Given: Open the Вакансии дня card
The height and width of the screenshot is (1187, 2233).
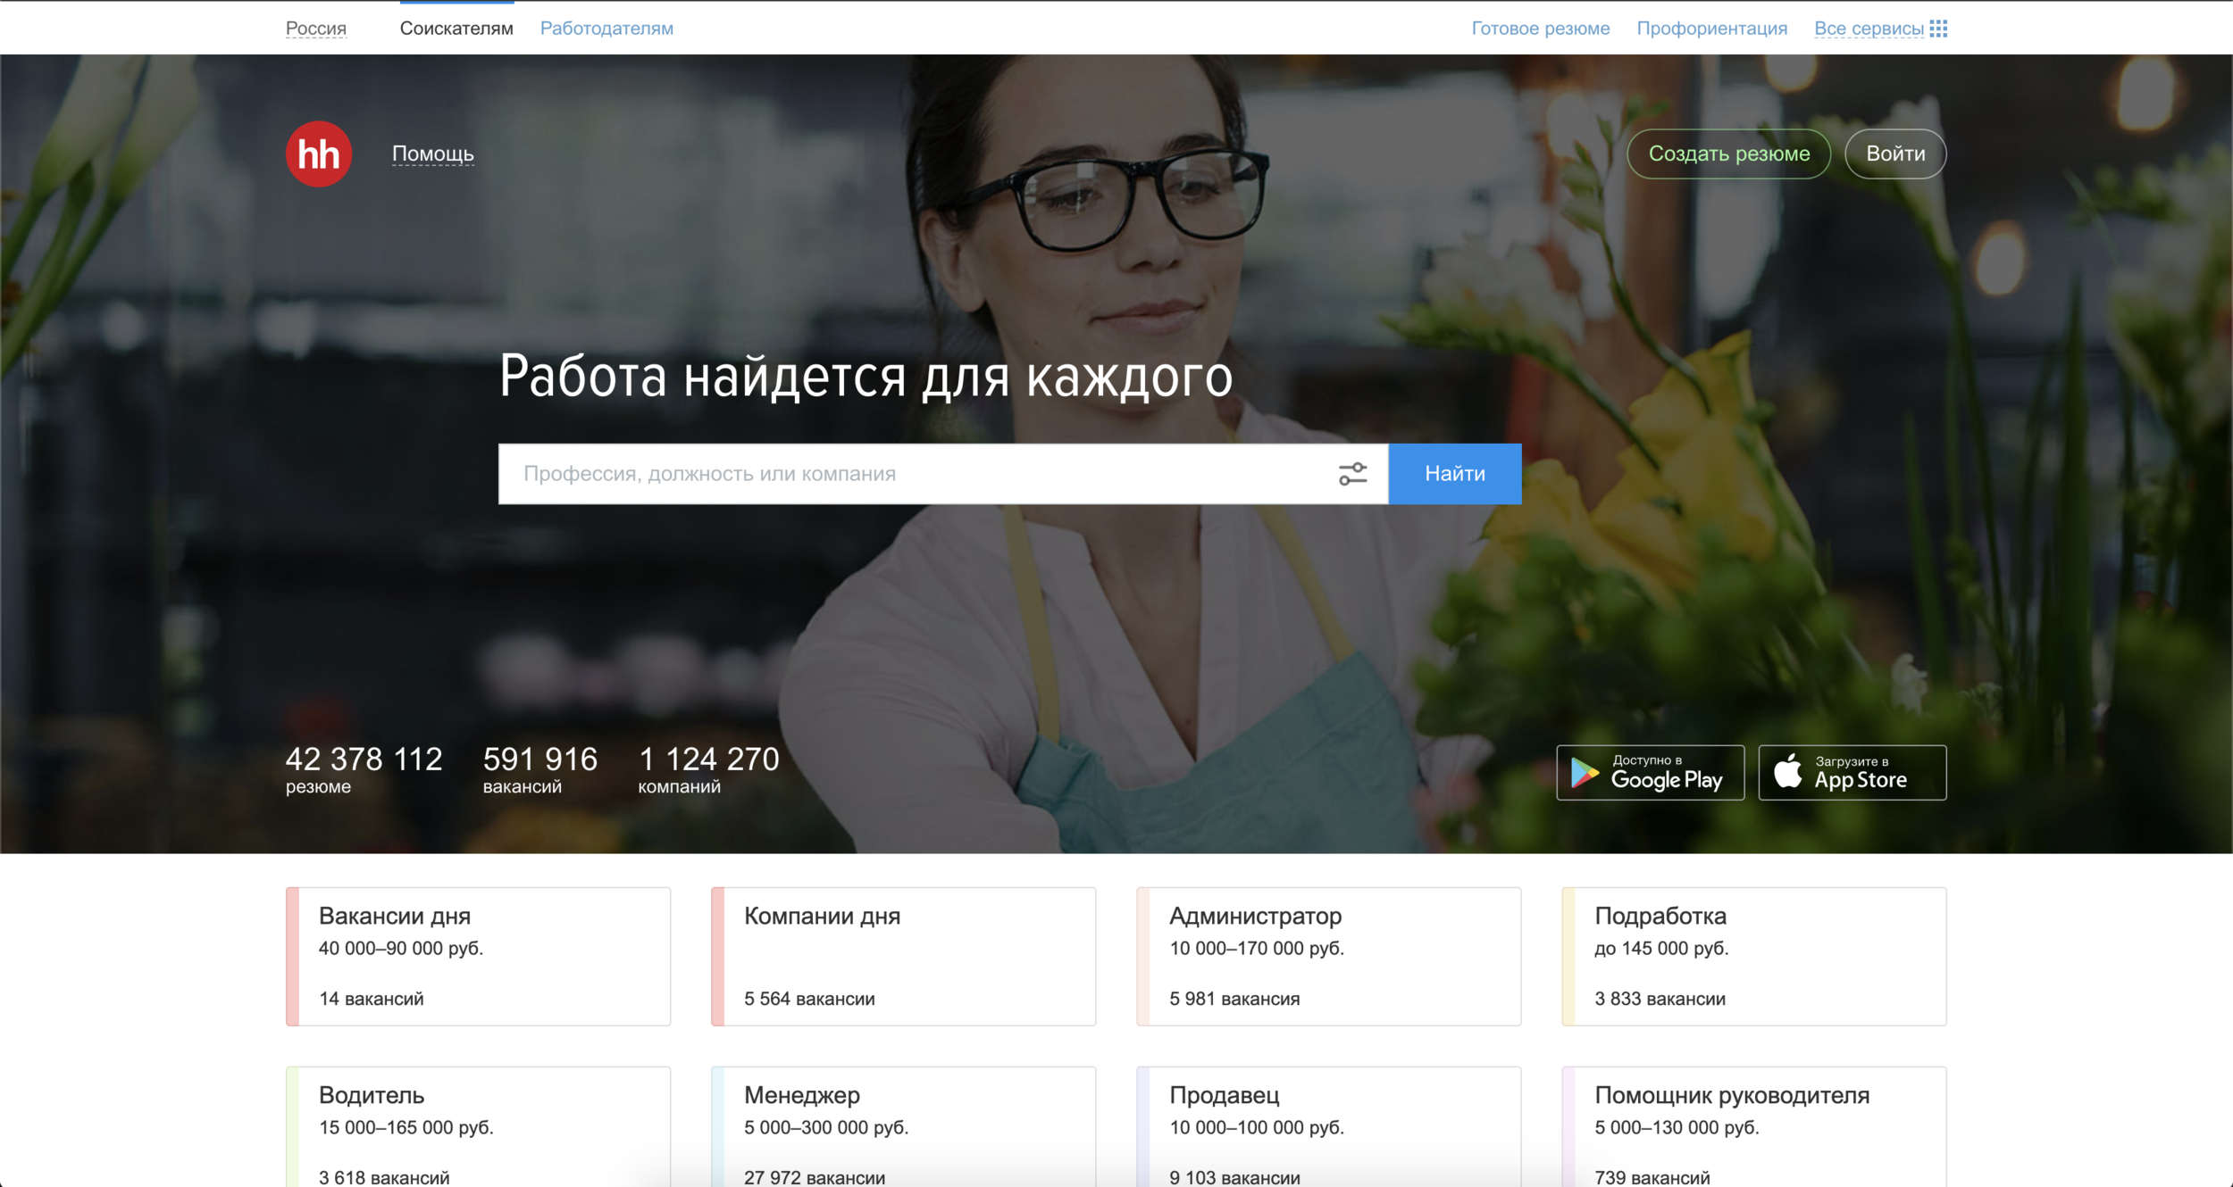Looking at the screenshot, I should point(479,956).
